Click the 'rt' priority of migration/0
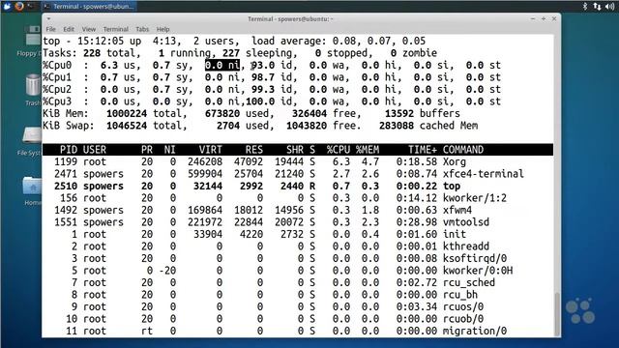The height and width of the screenshot is (348, 619). point(147,331)
